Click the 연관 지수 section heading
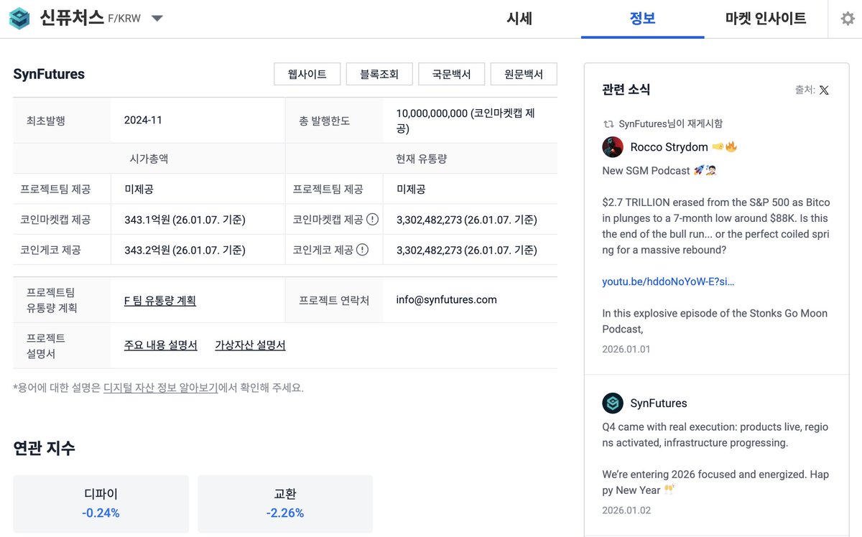The image size is (862, 537). point(44,448)
